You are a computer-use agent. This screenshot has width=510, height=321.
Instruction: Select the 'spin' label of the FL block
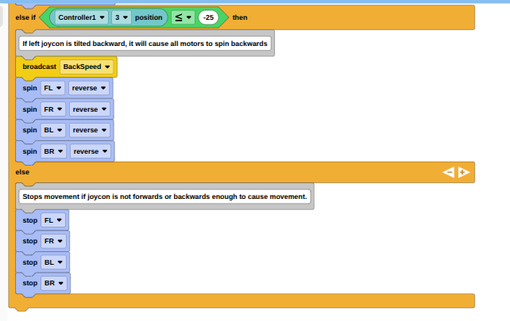pos(29,88)
